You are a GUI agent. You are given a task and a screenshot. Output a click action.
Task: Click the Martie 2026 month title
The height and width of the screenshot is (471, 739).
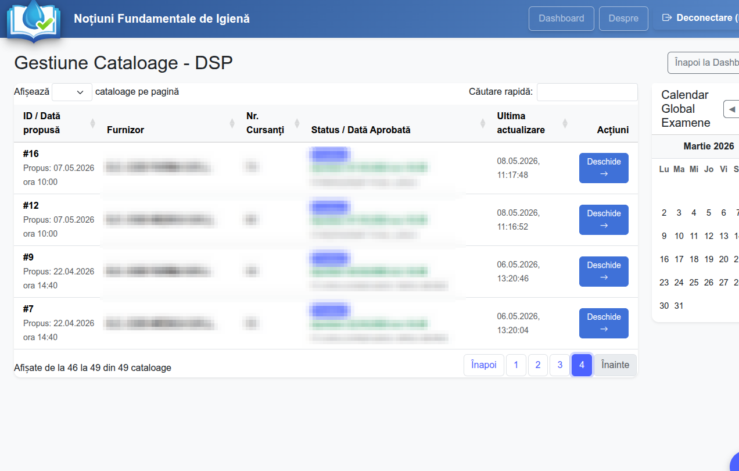[x=709, y=147]
